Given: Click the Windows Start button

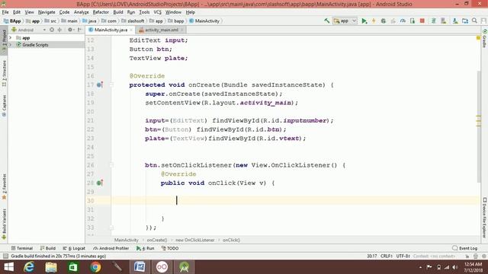Looking at the screenshot, I should coord(8,267).
